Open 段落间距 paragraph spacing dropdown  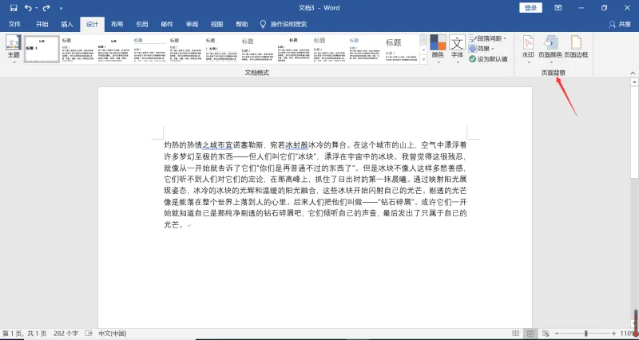[487, 38]
